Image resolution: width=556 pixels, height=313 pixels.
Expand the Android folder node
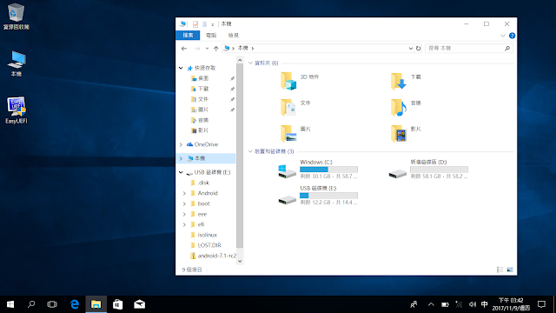tap(184, 193)
